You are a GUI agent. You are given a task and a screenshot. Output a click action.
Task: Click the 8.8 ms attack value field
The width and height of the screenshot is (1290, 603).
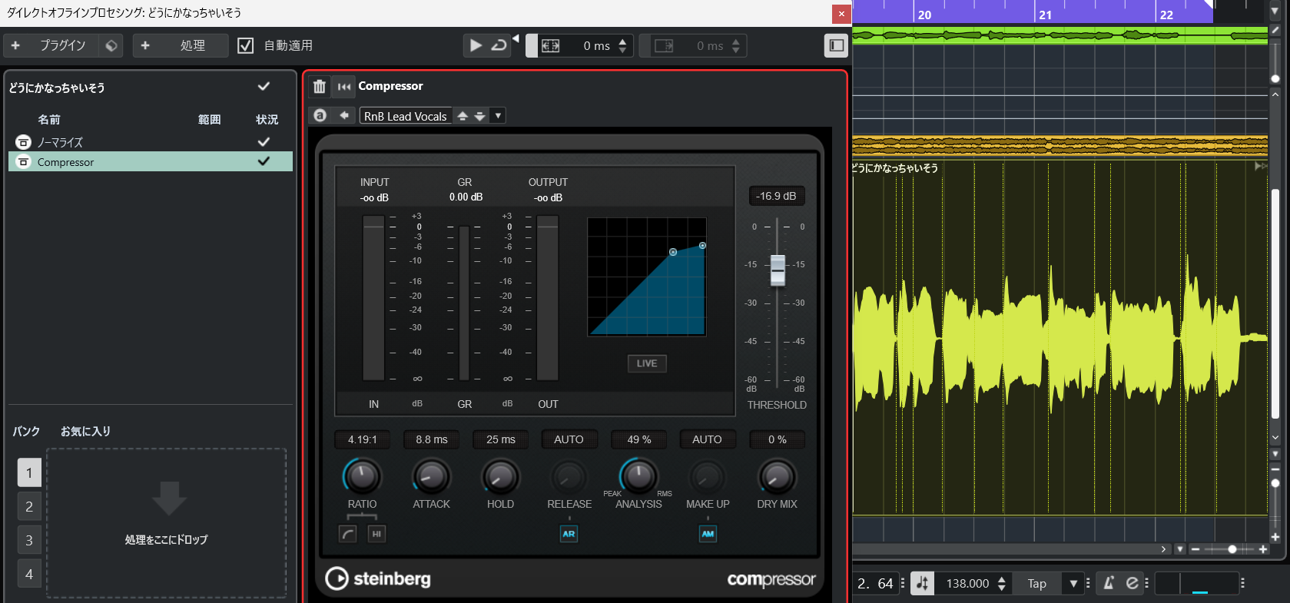pyautogui.click(x=432, y=439)
